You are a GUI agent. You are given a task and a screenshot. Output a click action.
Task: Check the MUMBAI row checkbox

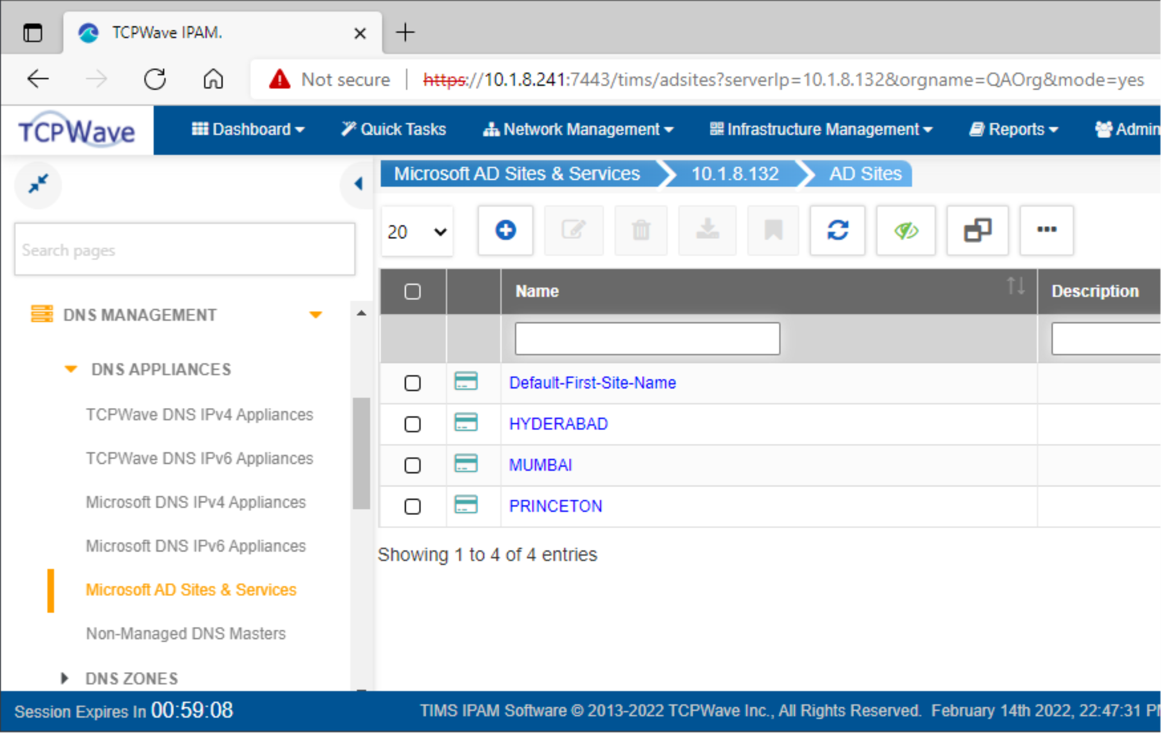[412, 465]
